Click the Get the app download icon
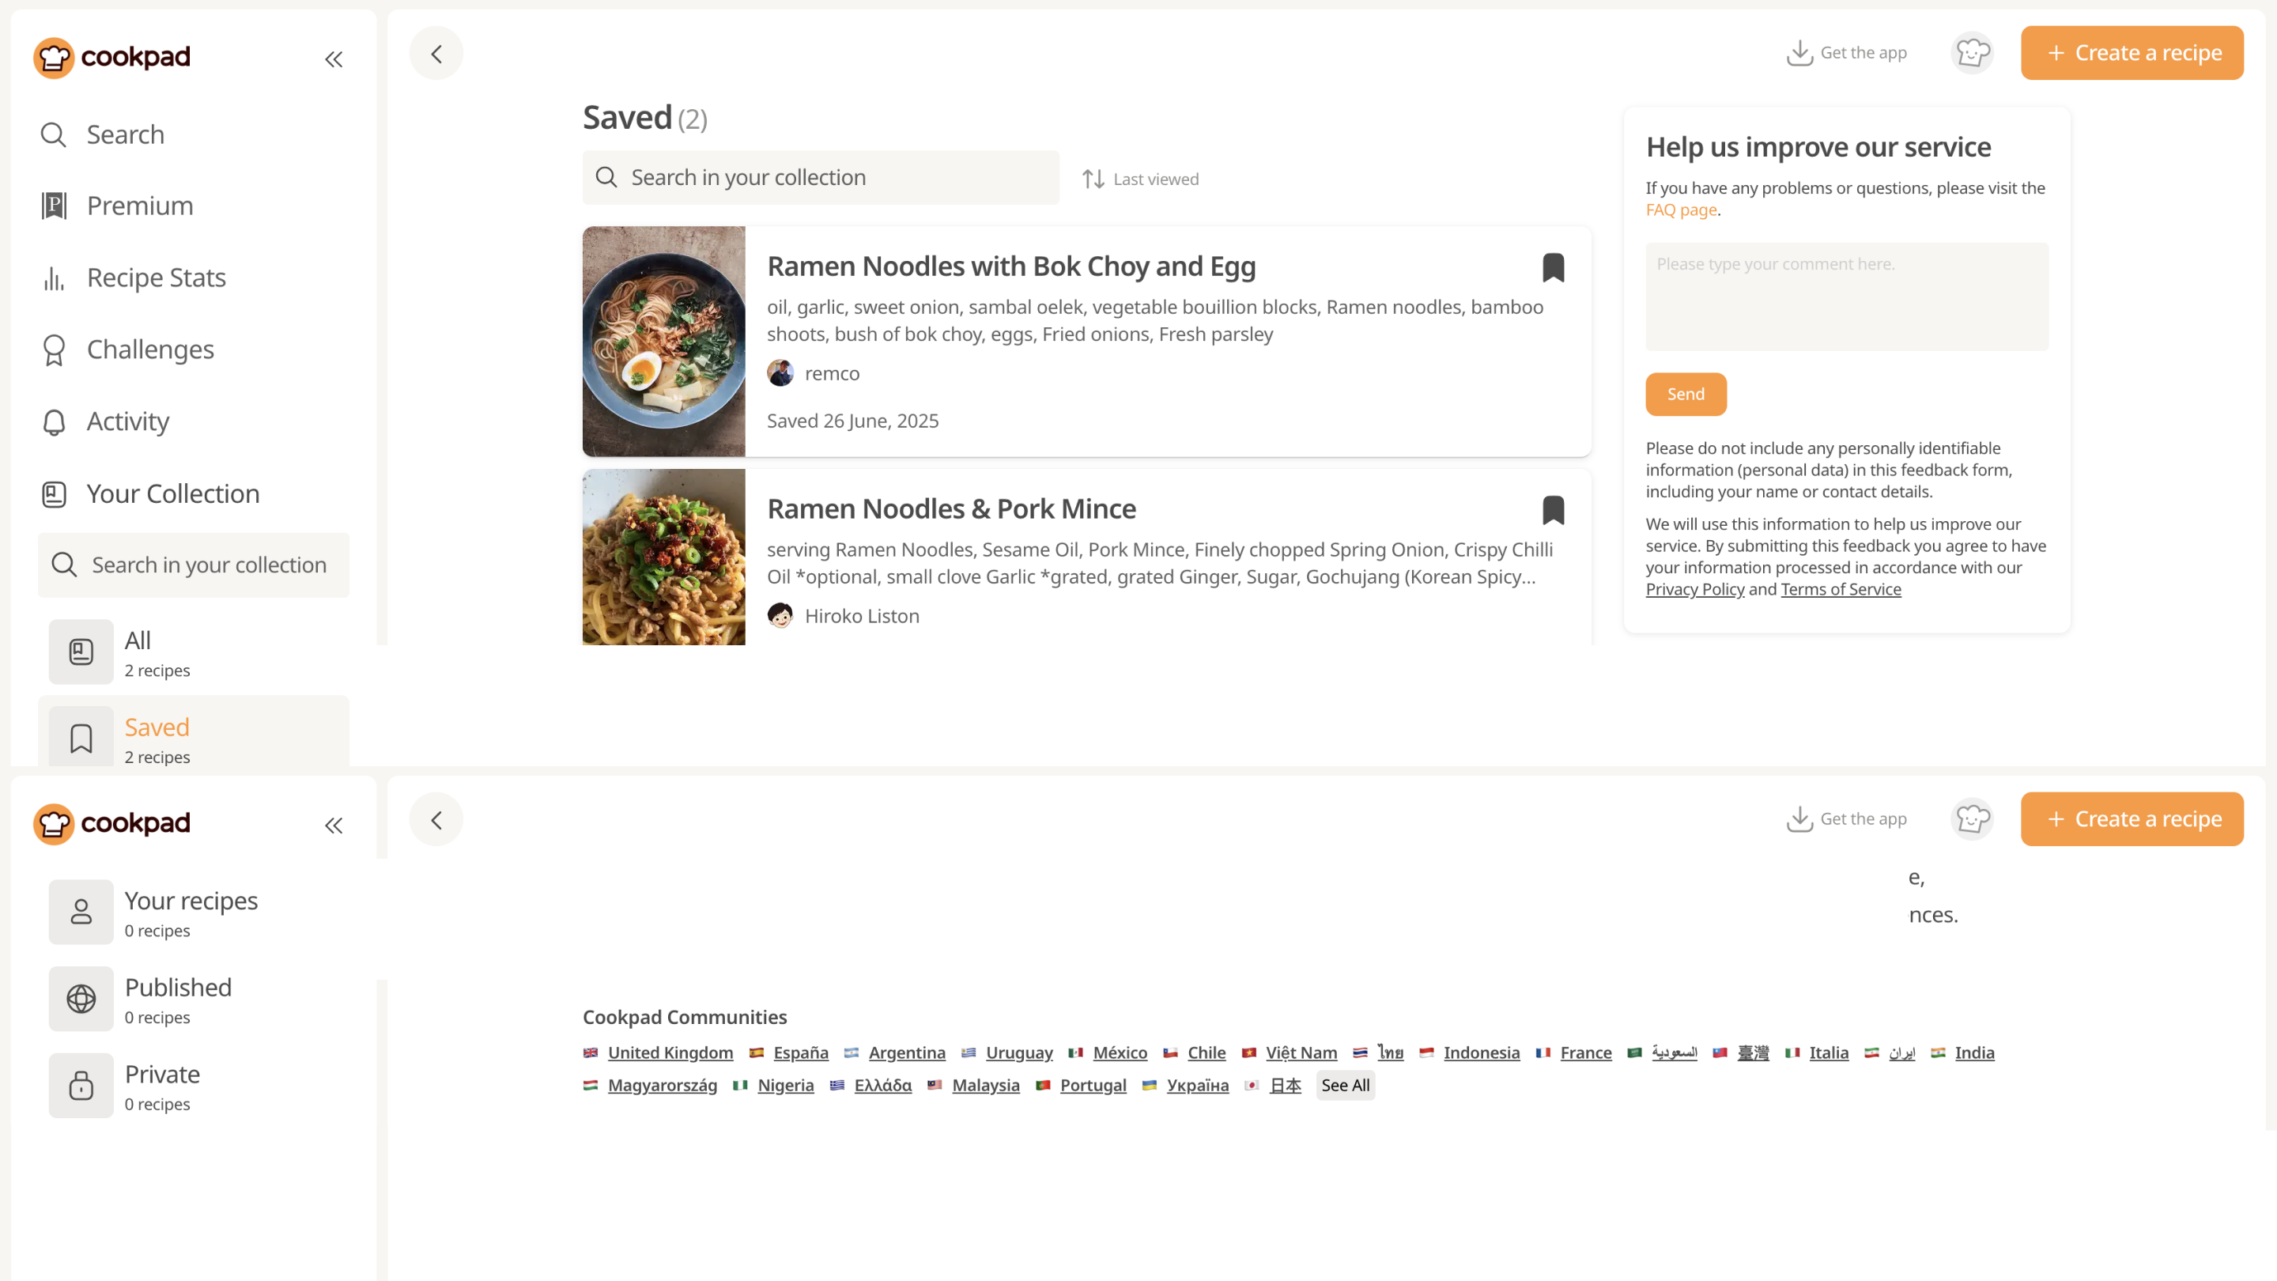Image resolution: width=2277 pixels, height=1281 pixels. click(1799, 53)
